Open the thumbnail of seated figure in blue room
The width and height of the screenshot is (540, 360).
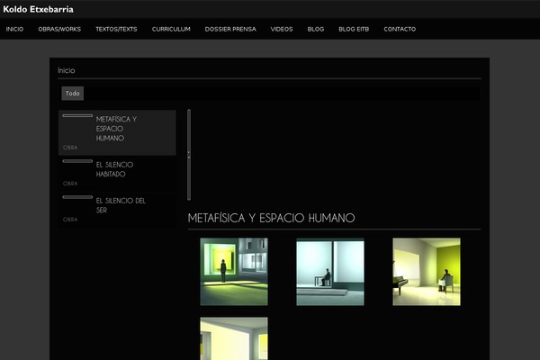(x=330, y=272)
